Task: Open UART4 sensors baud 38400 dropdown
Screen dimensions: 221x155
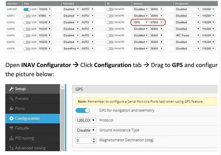Action: [156, 35]
